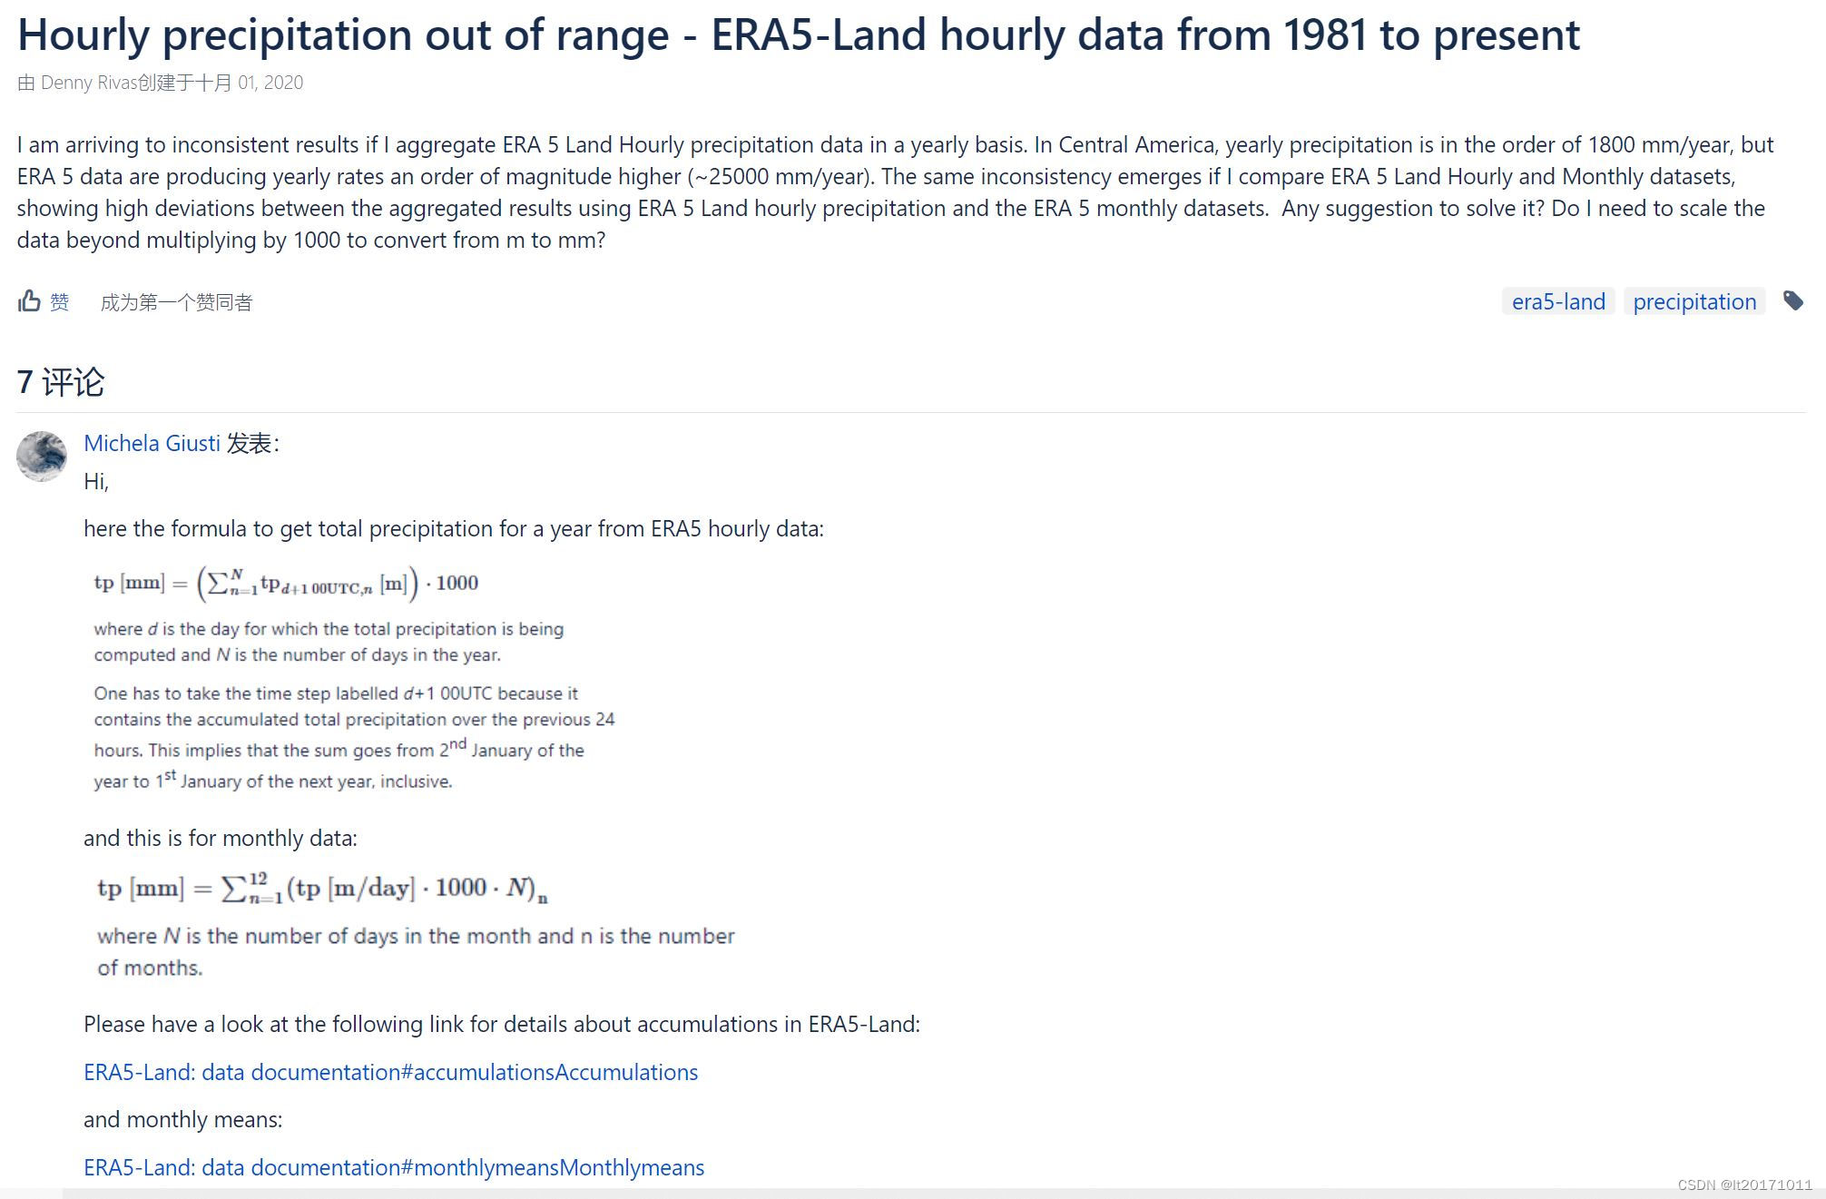Click the 7 评论 comments heading

tap(62, 383)
